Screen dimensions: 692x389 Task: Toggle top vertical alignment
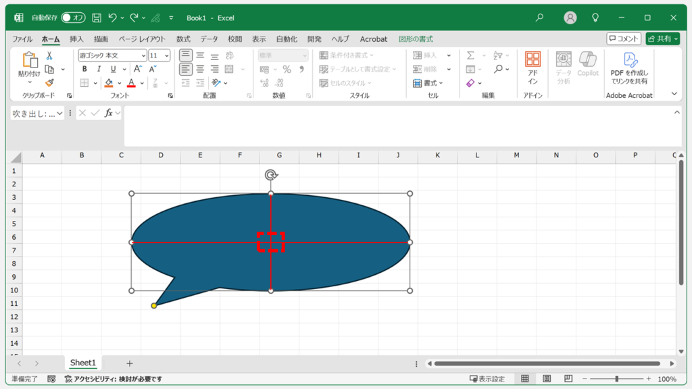186,55
